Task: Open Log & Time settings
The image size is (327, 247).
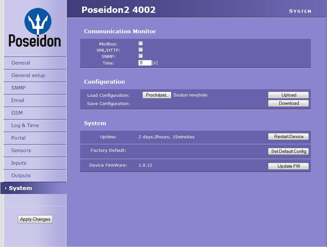Action: coord(35,125)
